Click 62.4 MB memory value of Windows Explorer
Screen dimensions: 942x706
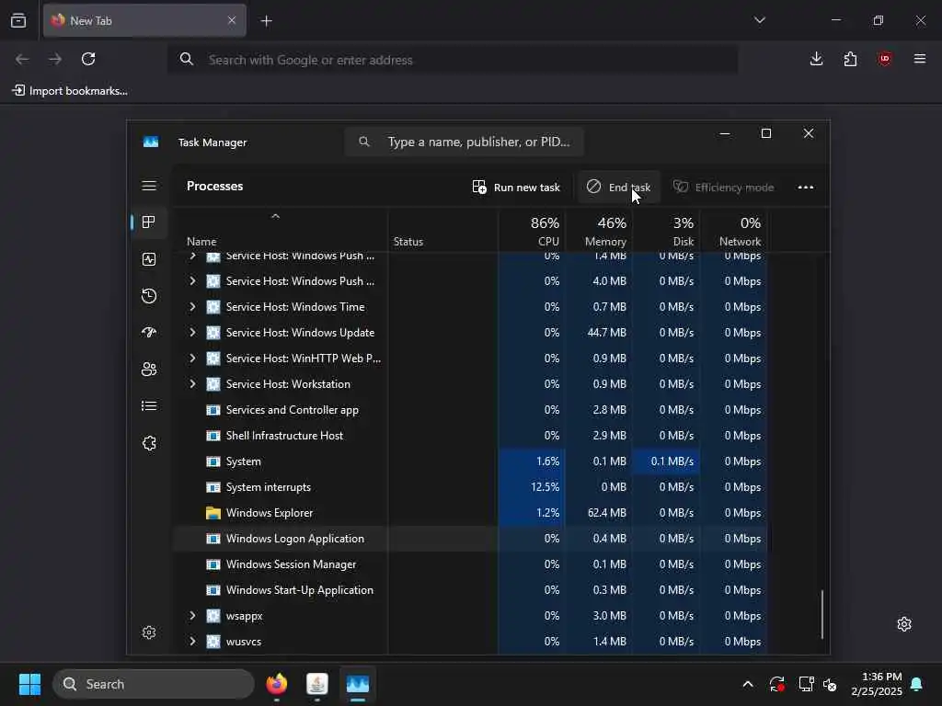(607, 513)
